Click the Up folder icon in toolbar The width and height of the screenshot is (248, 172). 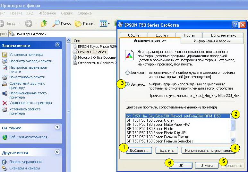pos(44,23)
